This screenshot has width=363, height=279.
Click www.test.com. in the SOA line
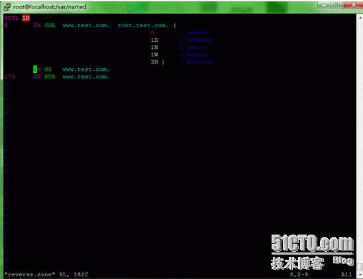tap(86, 25)
